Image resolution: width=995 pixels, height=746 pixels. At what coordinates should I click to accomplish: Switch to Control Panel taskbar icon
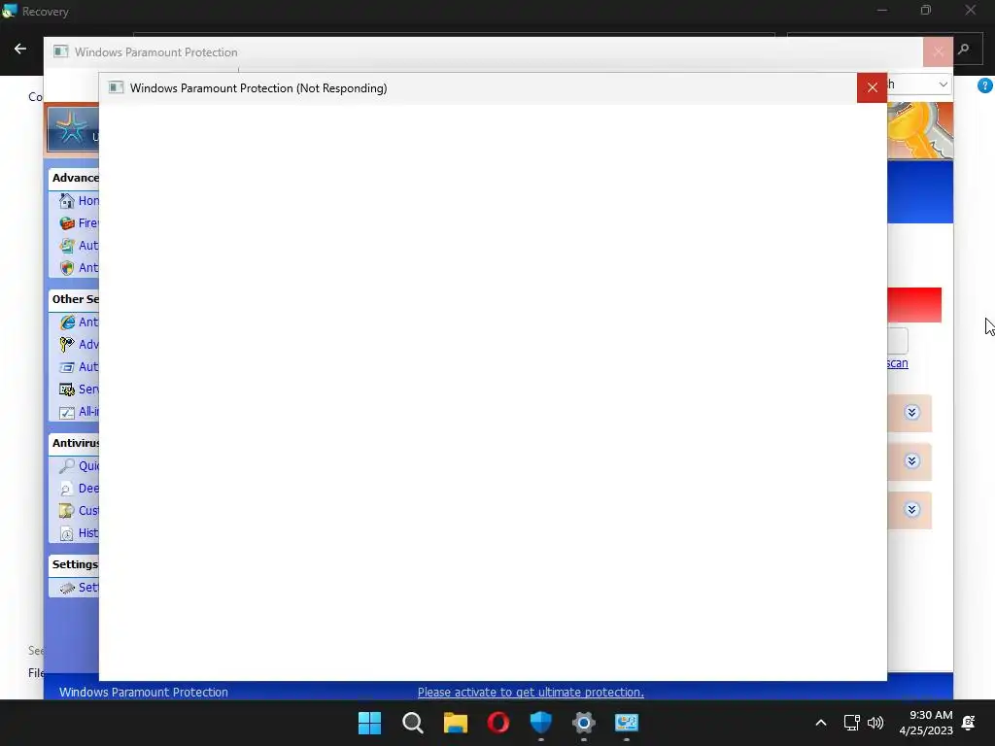tap(627, 723)
